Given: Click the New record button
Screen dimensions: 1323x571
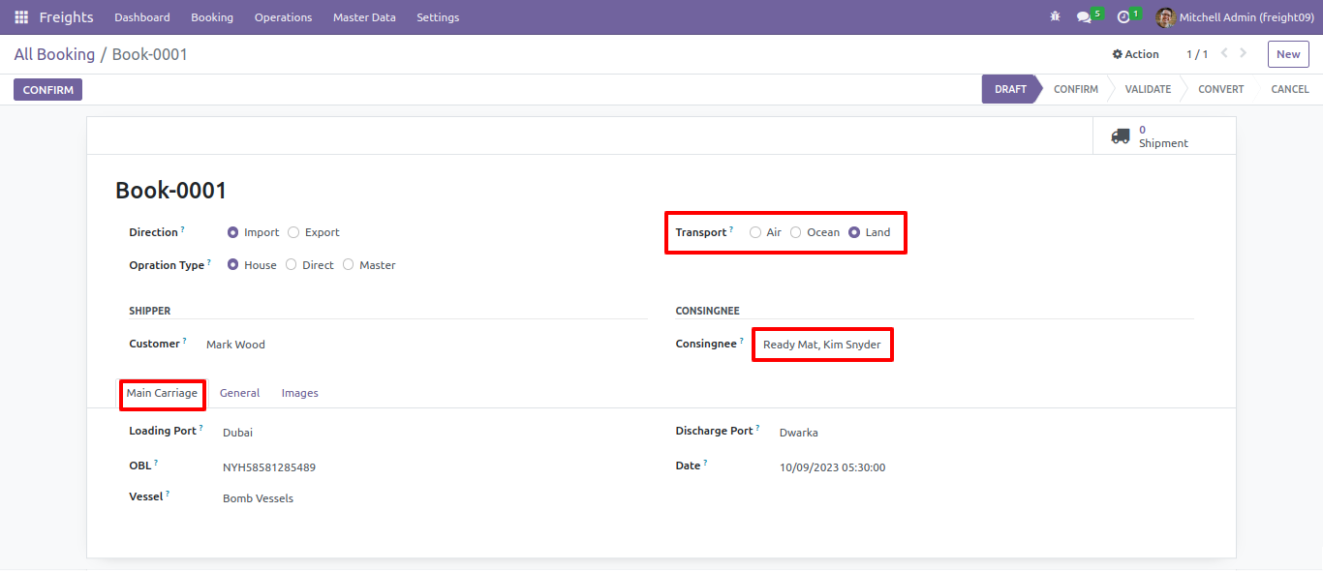Looking at the screenshot, I should [x=1288, y=54].
